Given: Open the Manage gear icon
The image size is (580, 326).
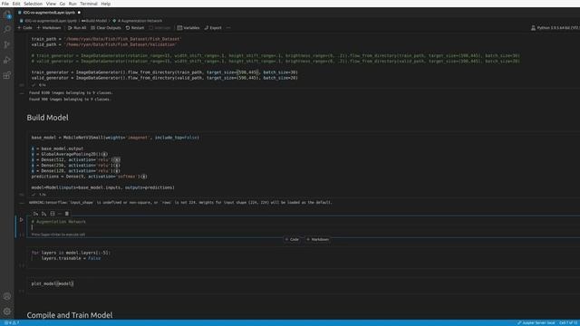Looking at the screenshot, I should [7, 312].
